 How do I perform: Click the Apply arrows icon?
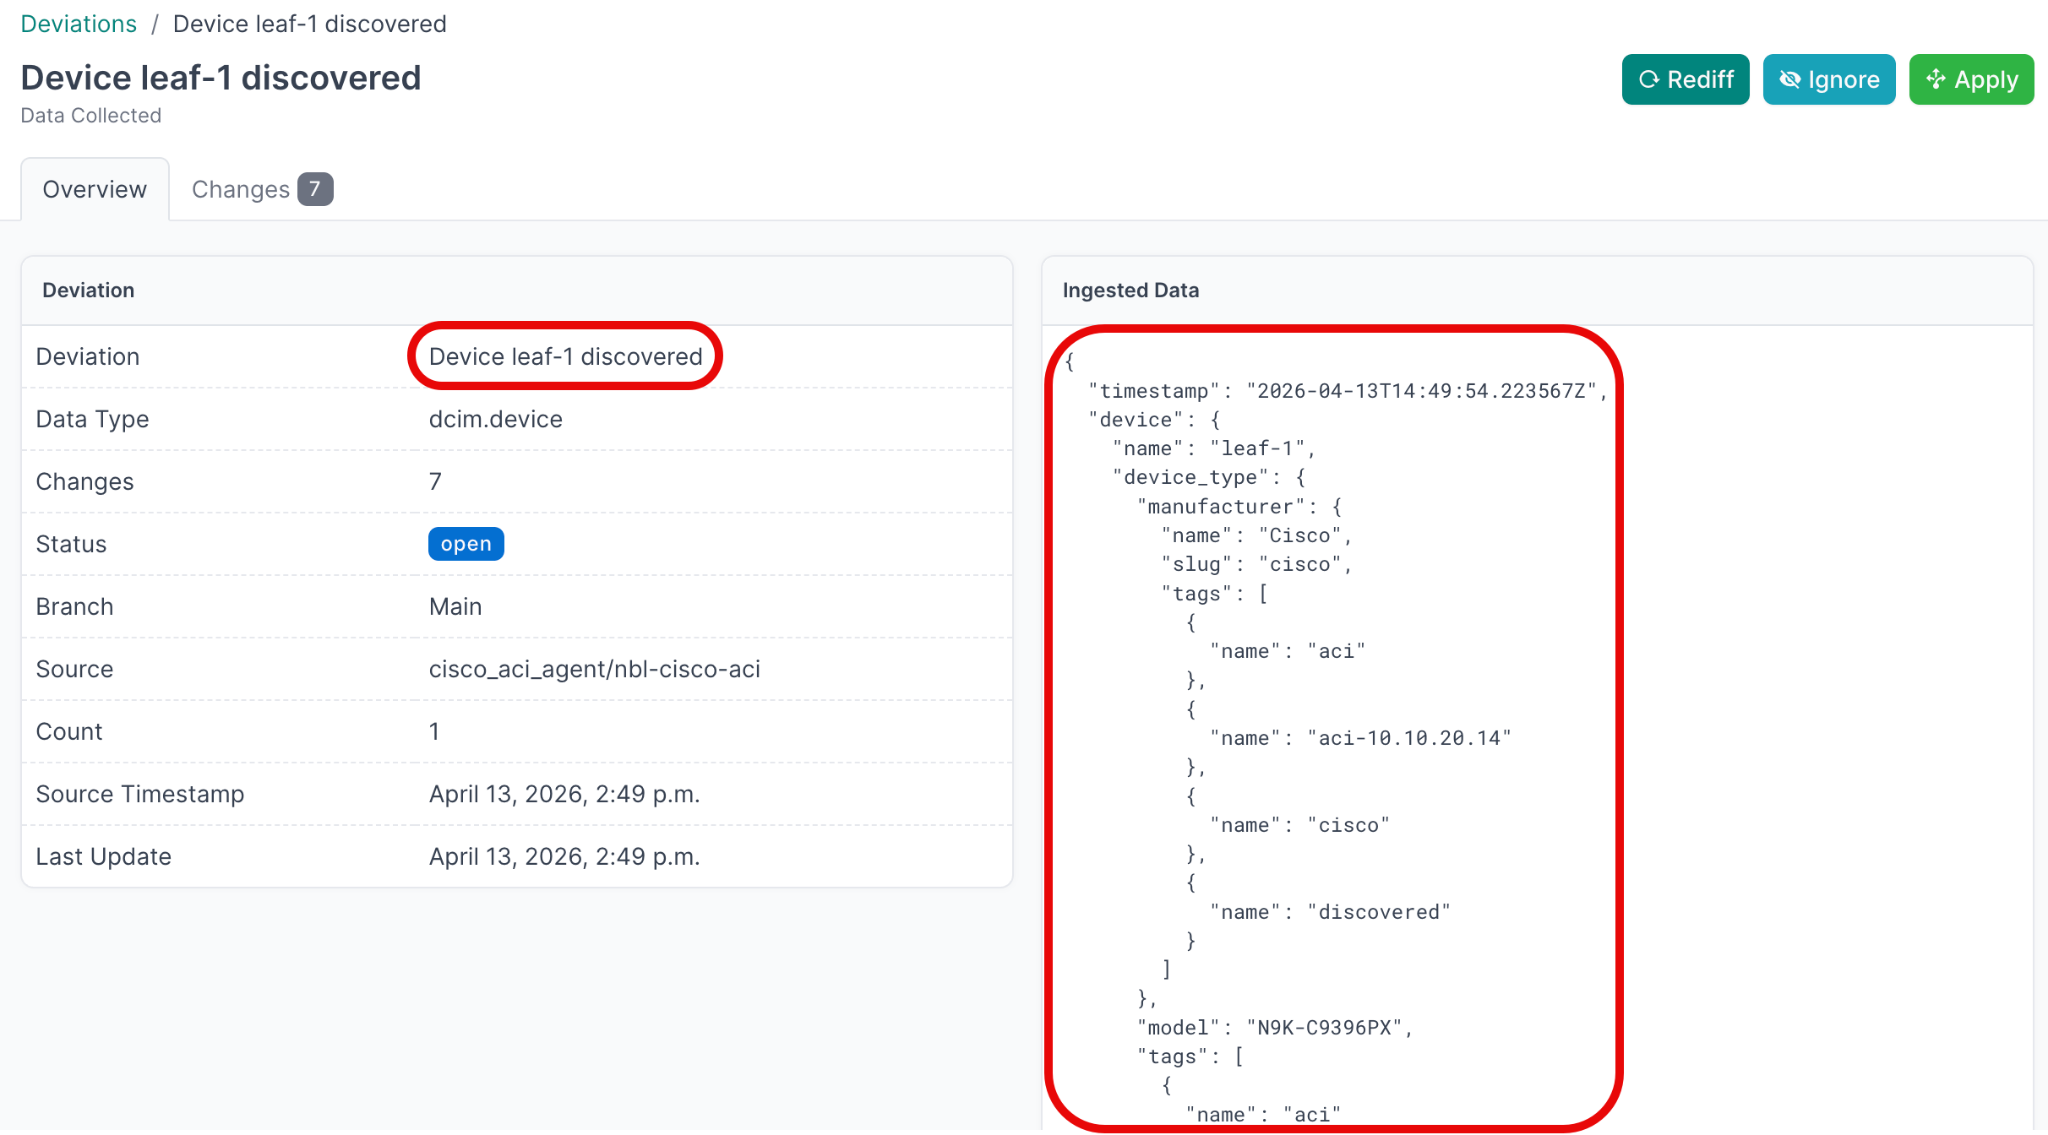pyautogui.click(x=1936, y=79)
